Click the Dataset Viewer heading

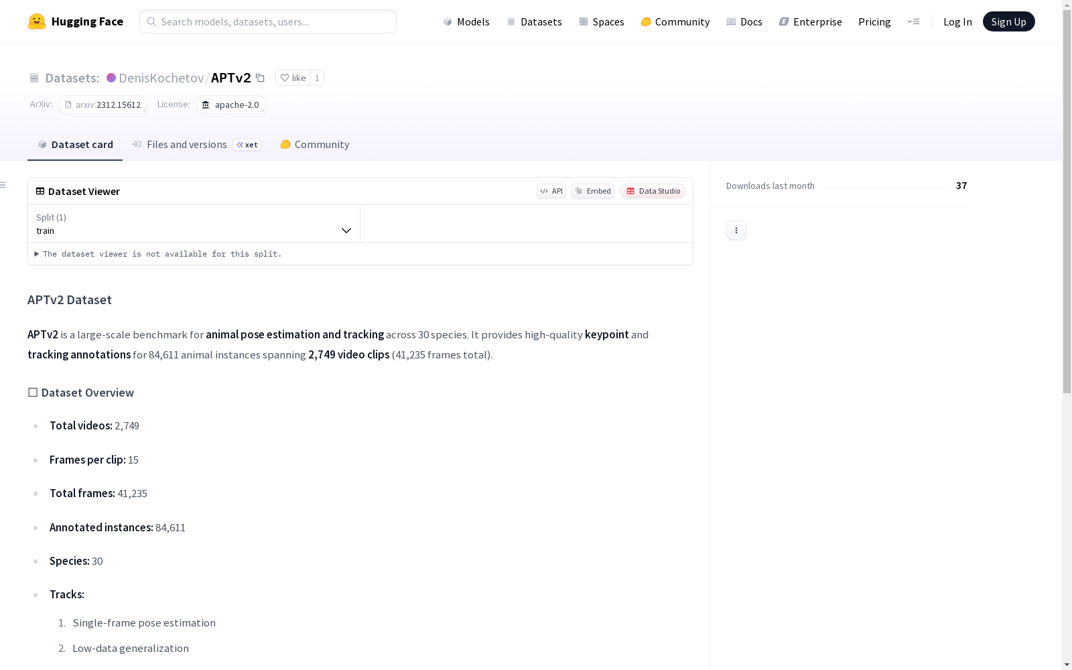[84, 191]
